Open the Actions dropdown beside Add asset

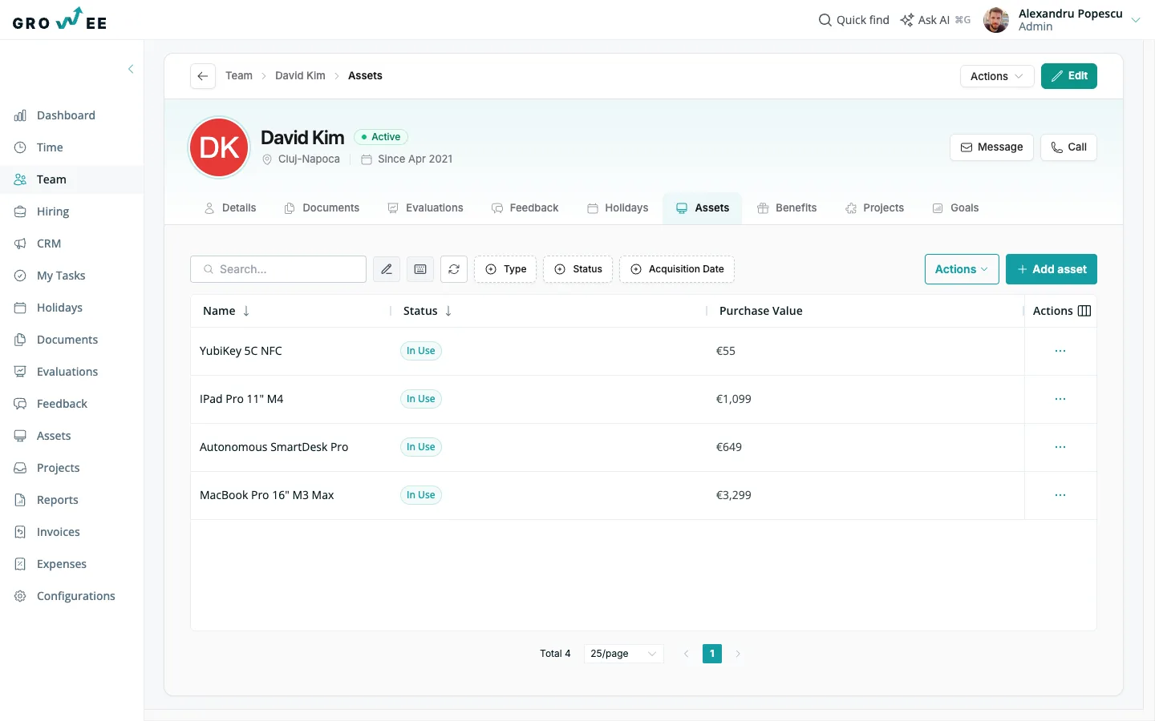962,269
